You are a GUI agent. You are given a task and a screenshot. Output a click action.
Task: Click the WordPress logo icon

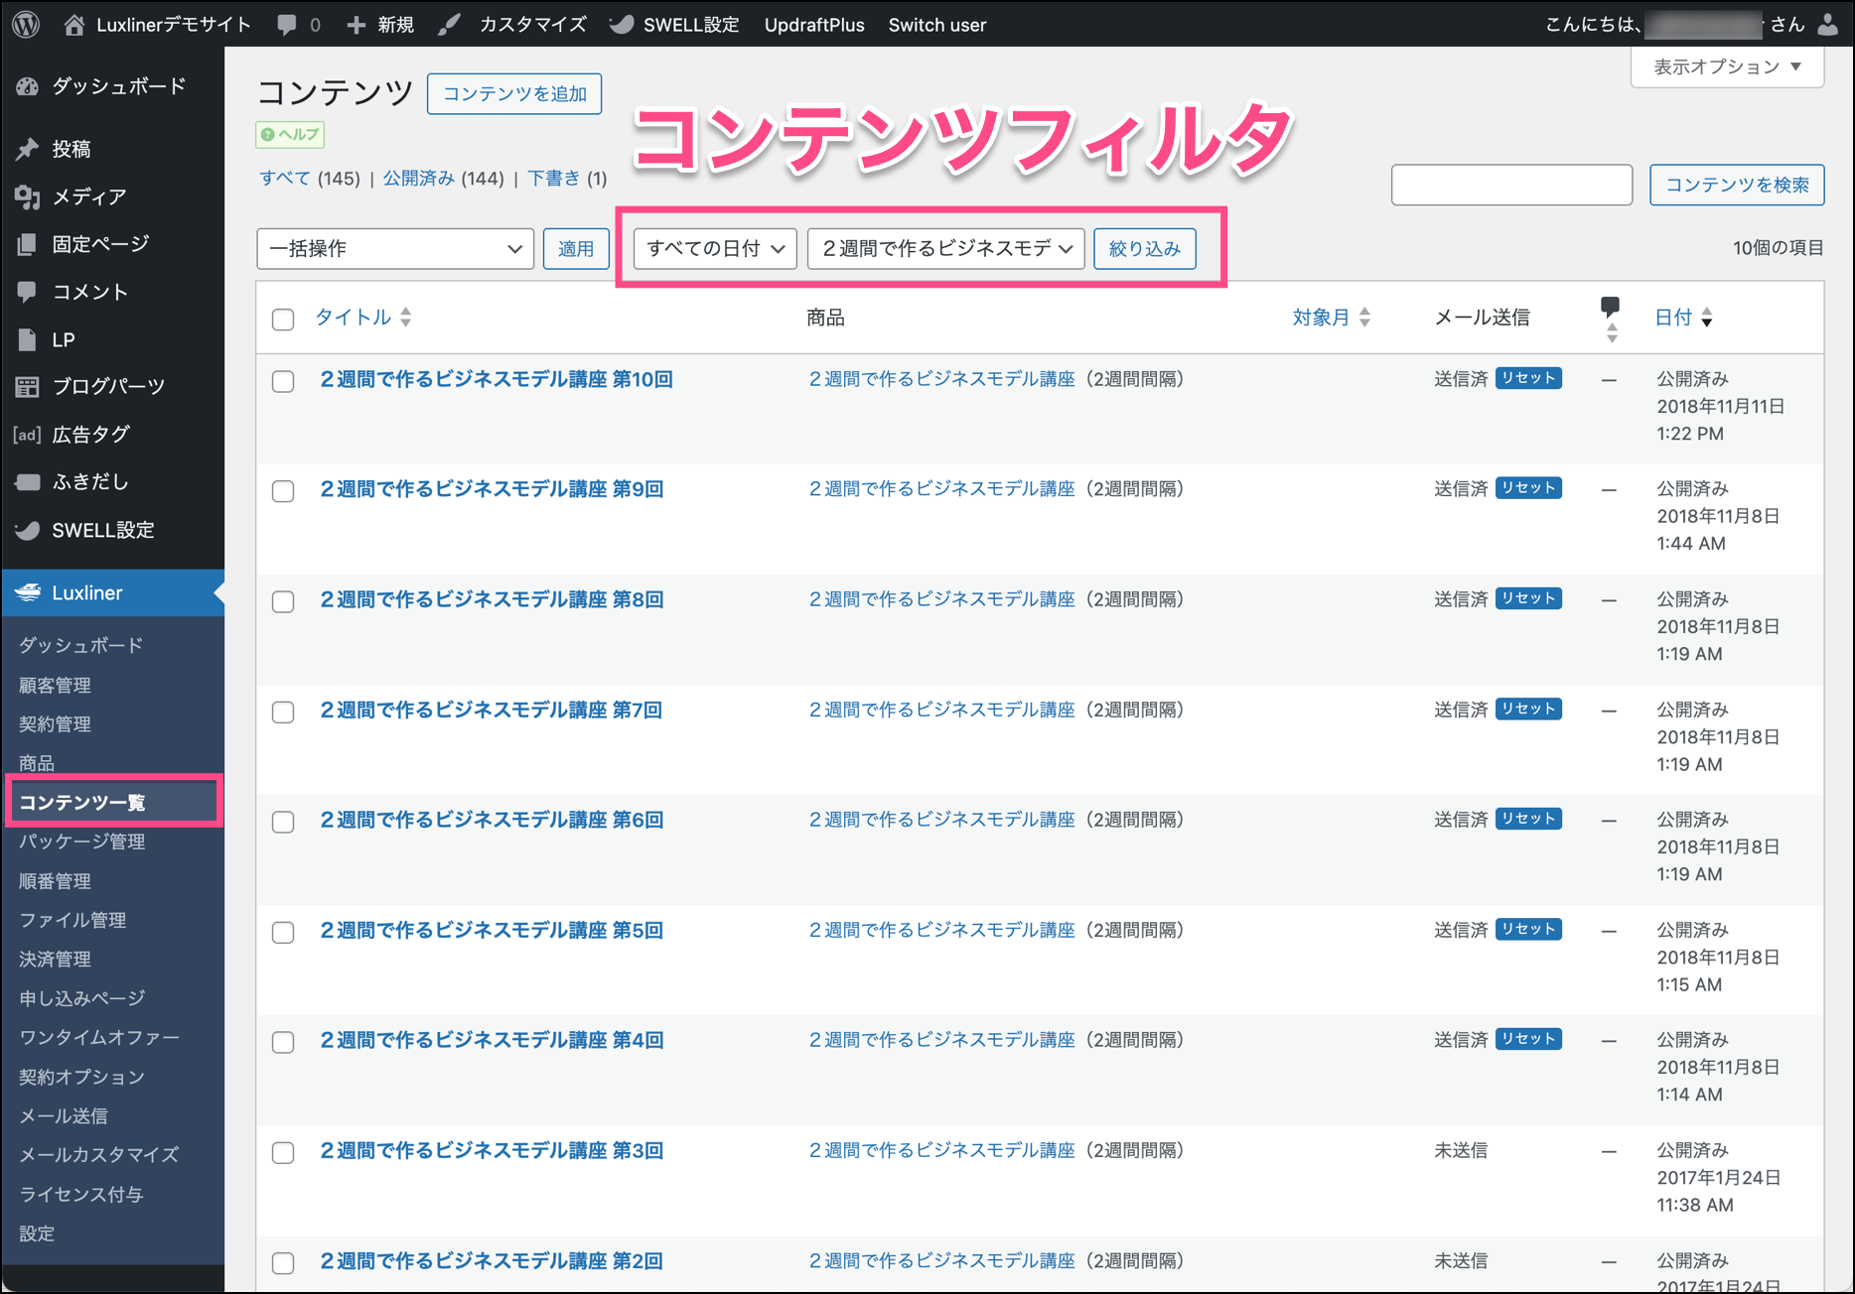pyautogui.click(x=27, y=24)
